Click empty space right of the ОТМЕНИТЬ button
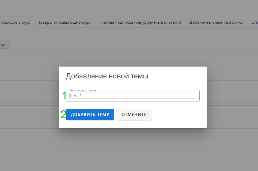 tap(178, 114)
